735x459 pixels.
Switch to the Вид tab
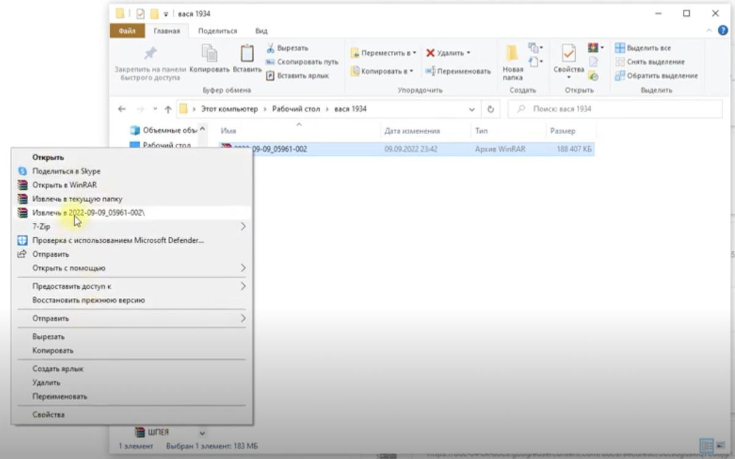[261, 31]
